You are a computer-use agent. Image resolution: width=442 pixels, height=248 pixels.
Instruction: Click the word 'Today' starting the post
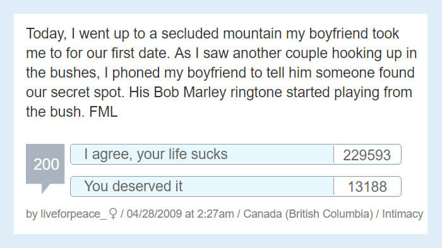pyautogui.click(x=46, y=34)
